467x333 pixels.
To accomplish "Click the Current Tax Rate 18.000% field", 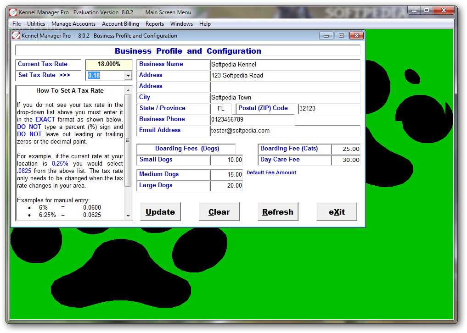I will click(x=109, y=64).
